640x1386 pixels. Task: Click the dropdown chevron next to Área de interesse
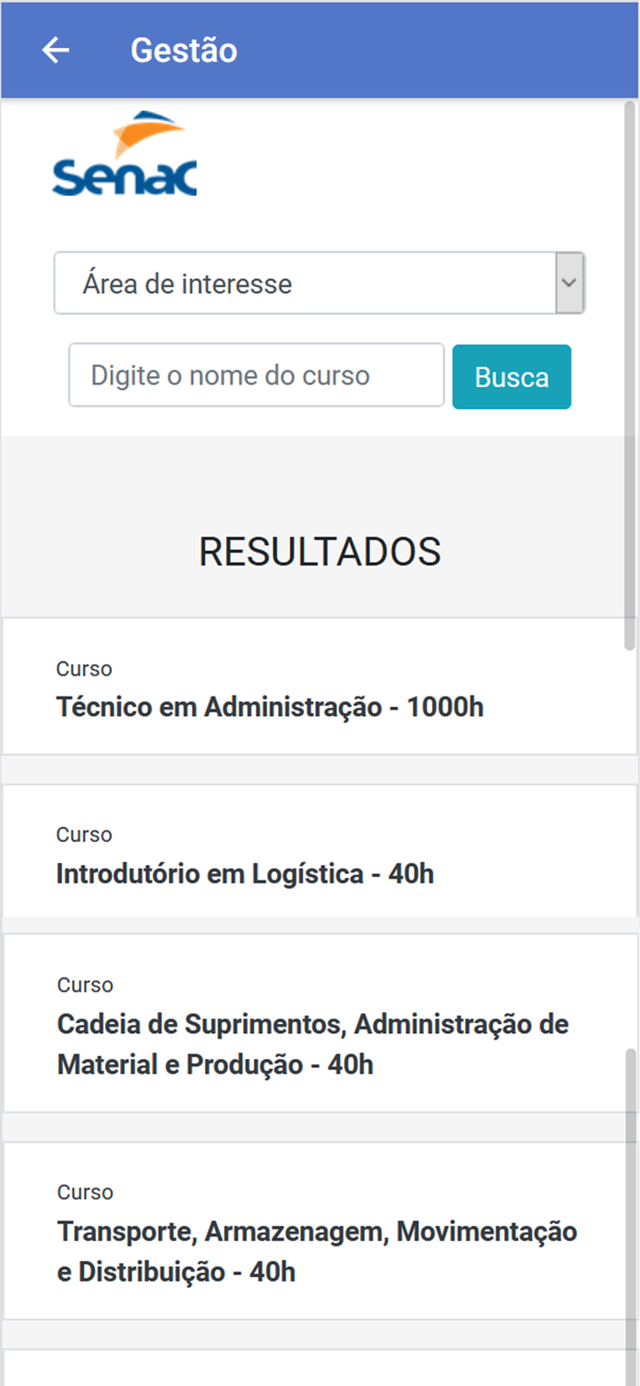coord(570,283)
